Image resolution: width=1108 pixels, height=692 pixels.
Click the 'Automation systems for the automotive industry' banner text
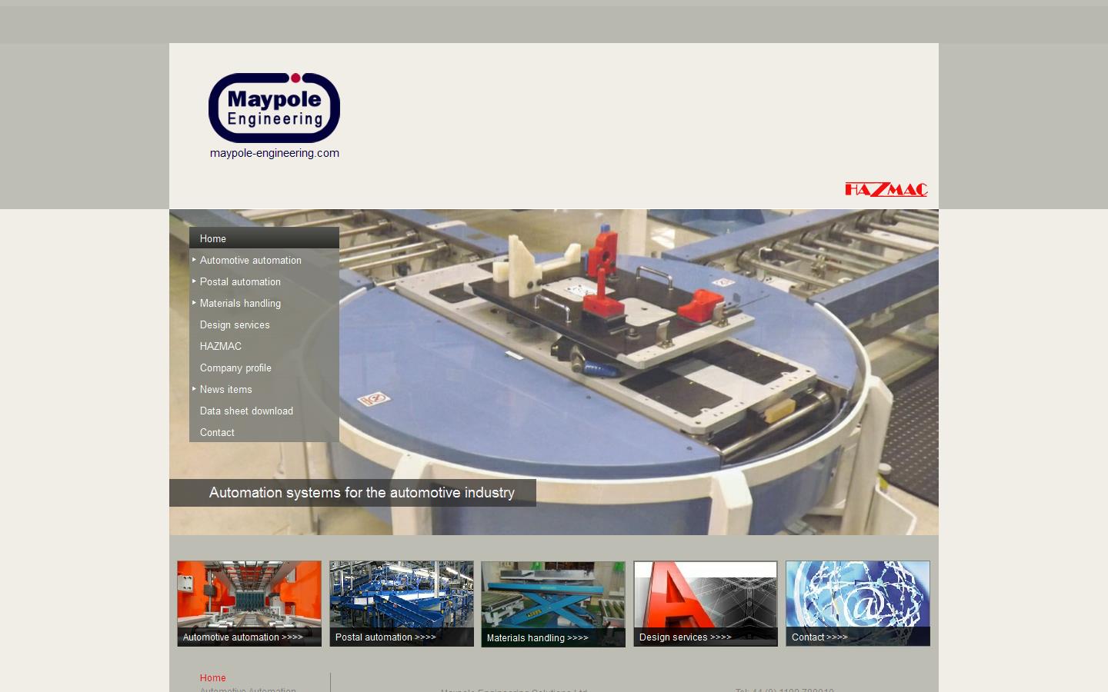[362, 492]
